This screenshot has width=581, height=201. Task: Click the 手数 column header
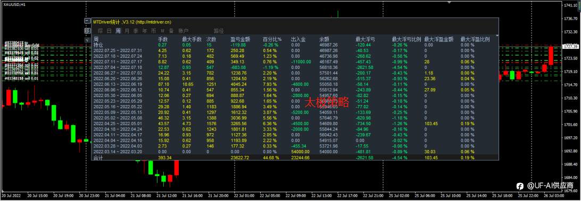pos(163,39)
